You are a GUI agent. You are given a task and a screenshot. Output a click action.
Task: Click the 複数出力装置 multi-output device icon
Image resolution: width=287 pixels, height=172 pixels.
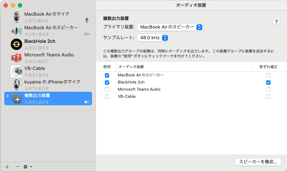[x=16, y=98]
